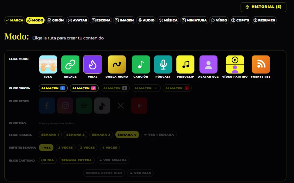Screen dimensions: 294x183
Task: Click the Instagram network icon
Action: pos(65,105)
